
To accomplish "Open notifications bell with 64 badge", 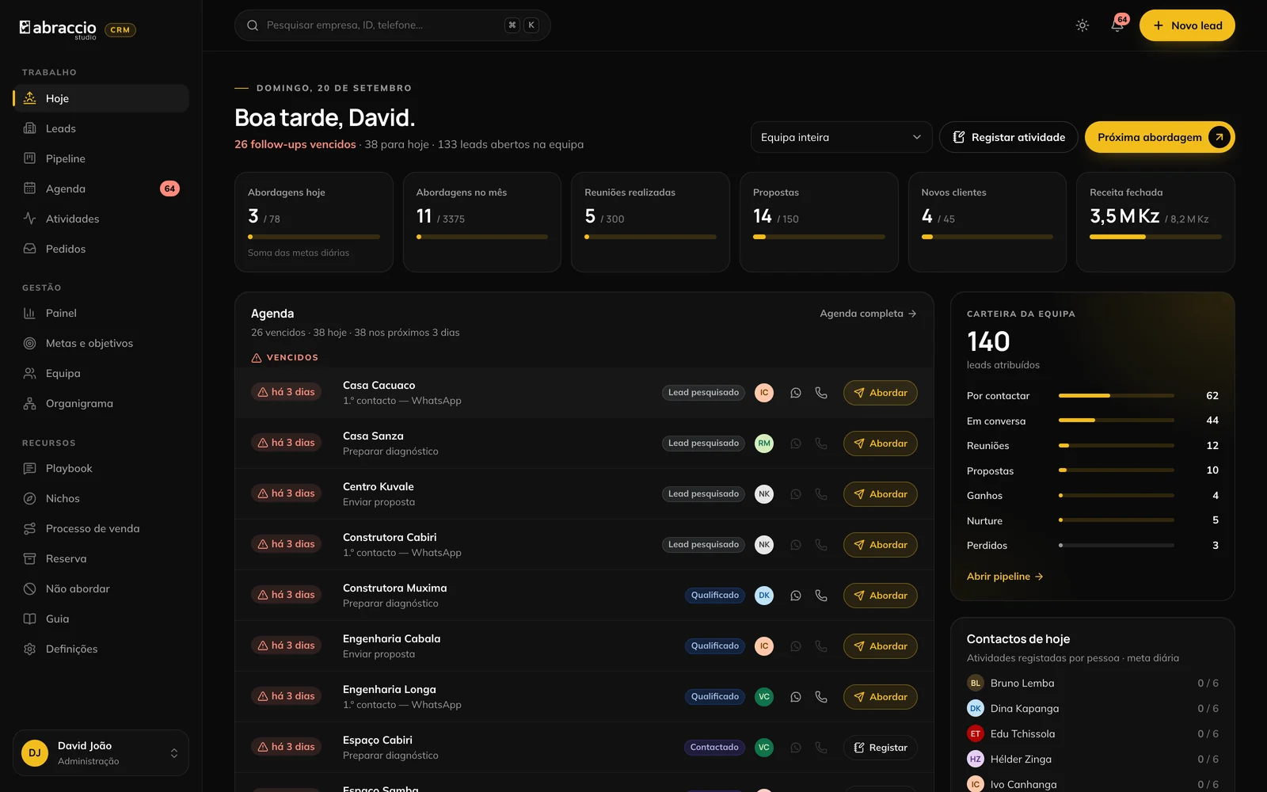I will (1117, 25).
